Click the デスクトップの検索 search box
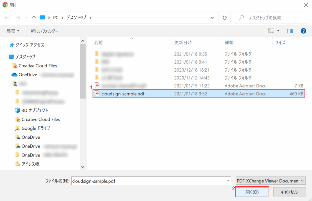312x201 pixels. point(274,18)
